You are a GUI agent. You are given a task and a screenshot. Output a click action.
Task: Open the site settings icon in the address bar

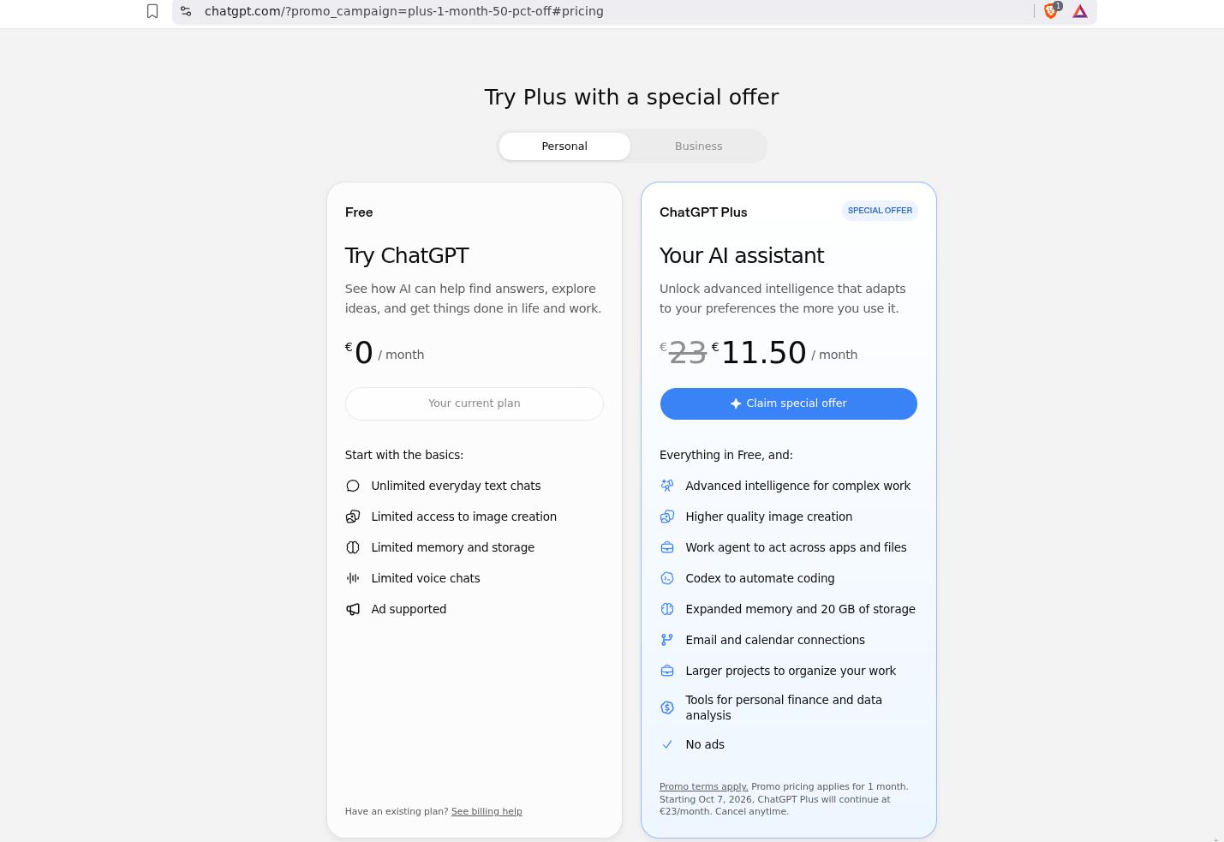tap(186, 11)
